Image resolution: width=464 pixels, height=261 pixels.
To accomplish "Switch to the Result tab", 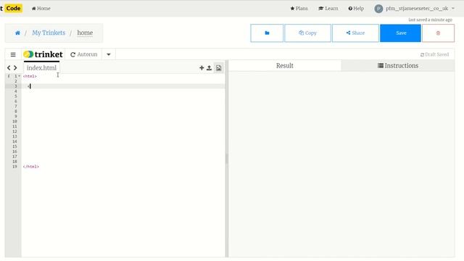I will (x=285, y=66).
